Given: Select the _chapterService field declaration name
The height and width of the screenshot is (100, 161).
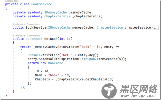Looking at the screenshot, I should coord(87,16).
